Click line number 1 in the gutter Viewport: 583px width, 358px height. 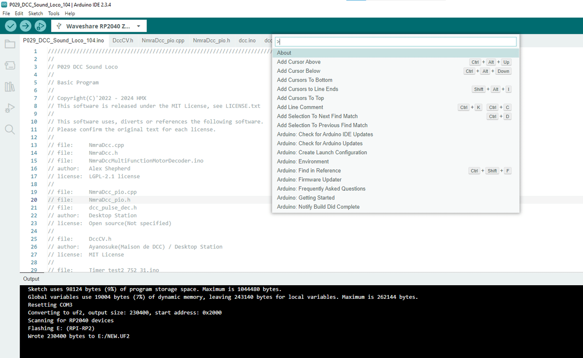pyautogui.click(x=35, y=51)
